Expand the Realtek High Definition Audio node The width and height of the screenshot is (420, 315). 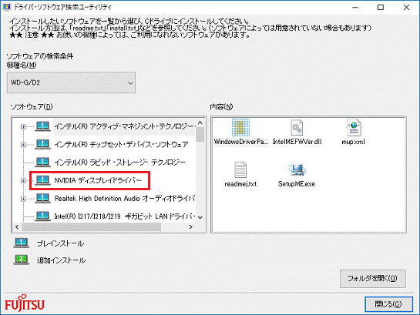pyautogui.click(x=23, y=199)
